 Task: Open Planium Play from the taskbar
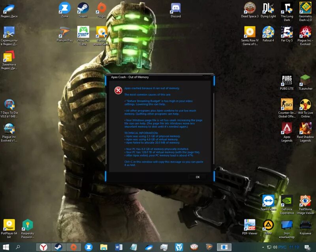click(209, 247)
